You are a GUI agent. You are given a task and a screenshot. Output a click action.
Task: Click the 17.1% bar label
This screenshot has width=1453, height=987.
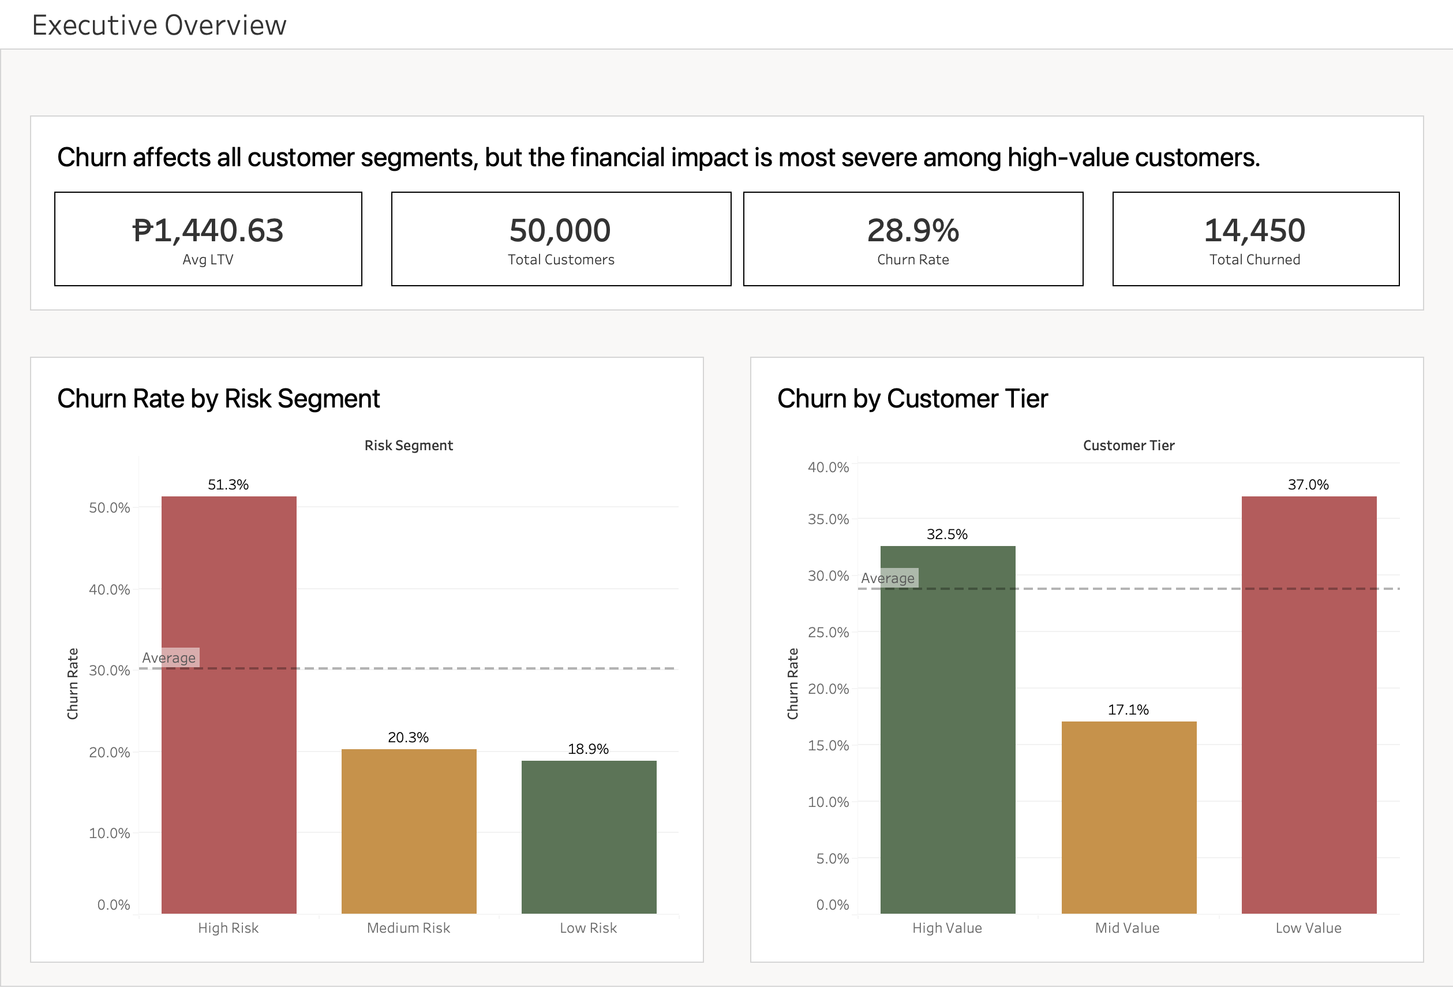click(x=1129, y=709)
